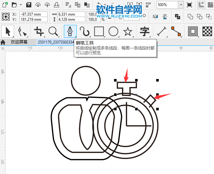Switch to the 欢迎屏幕 tab

pos(19,42)
